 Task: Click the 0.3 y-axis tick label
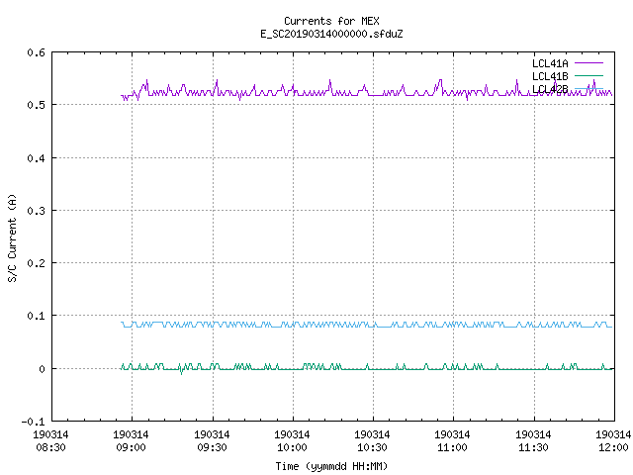pos(36,211)
